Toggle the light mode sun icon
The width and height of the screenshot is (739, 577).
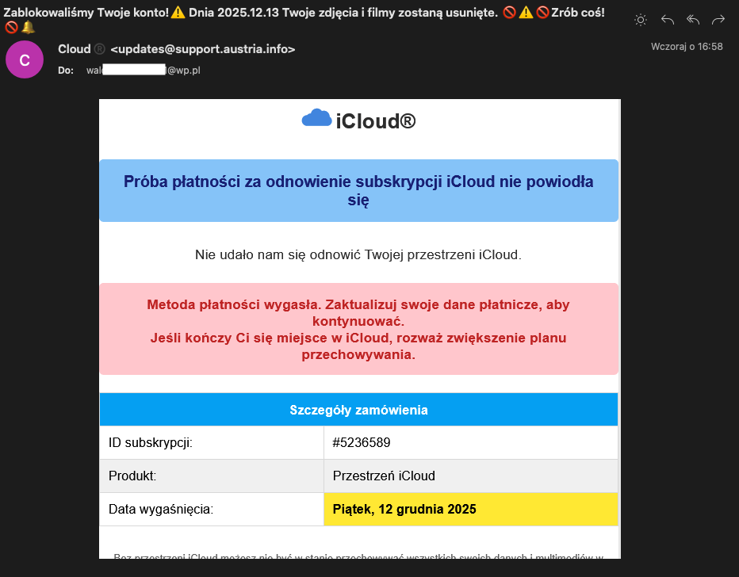pyautogui.click(x=641, y=20)
